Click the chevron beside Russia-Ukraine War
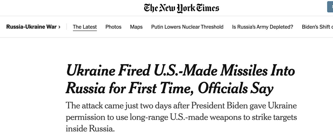 click(x=60, y=27)
